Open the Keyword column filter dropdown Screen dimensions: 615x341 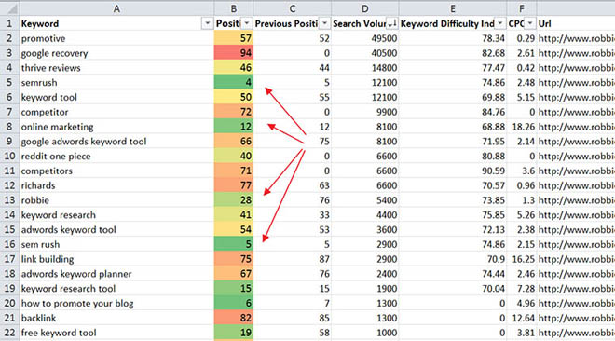coord(207,23)
